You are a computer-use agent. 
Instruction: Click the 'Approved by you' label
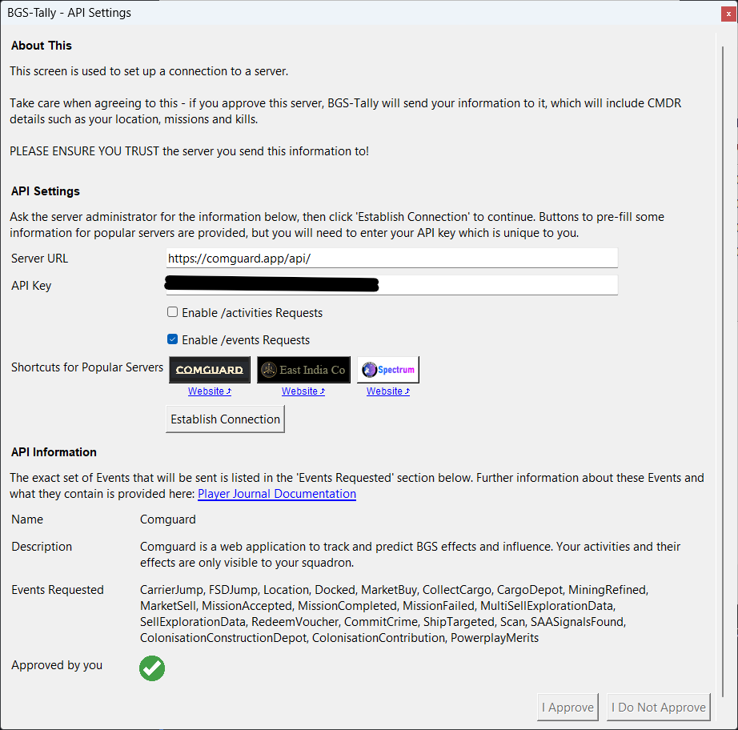[x=57, y=665]
